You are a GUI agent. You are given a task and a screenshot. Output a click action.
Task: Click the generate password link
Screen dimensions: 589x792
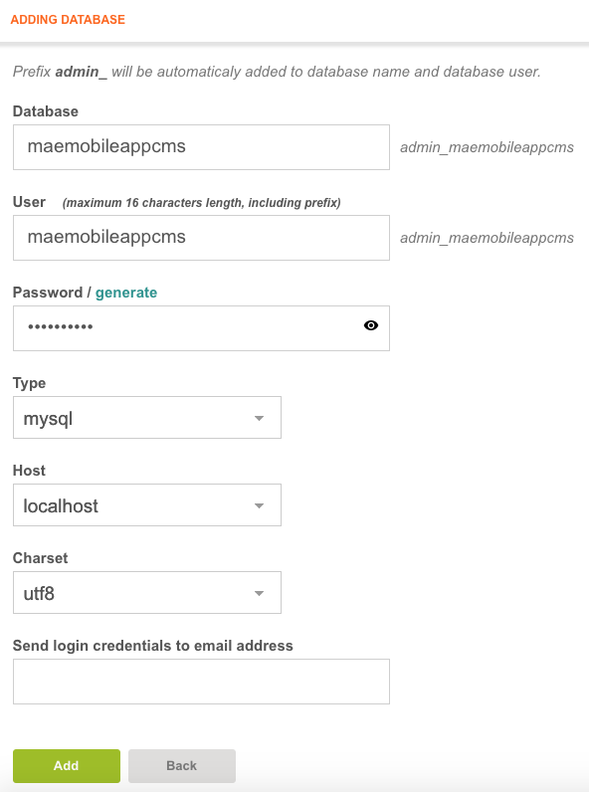pyautogui.click(x=126, y=293)
